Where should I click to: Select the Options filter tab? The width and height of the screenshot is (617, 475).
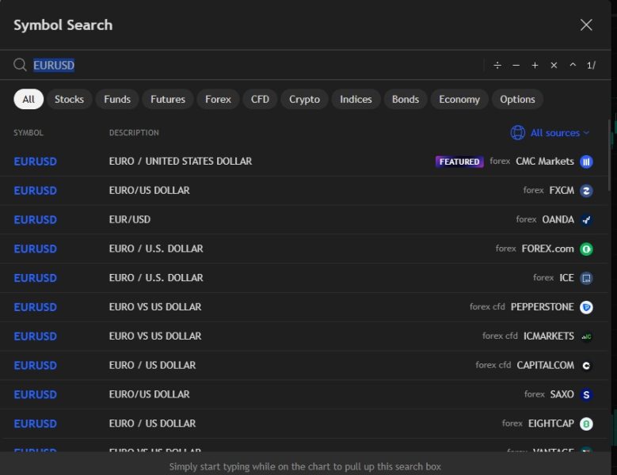tap(517, 99)
